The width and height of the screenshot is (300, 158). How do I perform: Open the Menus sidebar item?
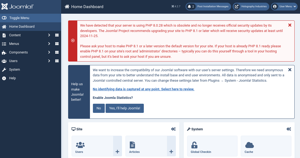coord(14,44)
